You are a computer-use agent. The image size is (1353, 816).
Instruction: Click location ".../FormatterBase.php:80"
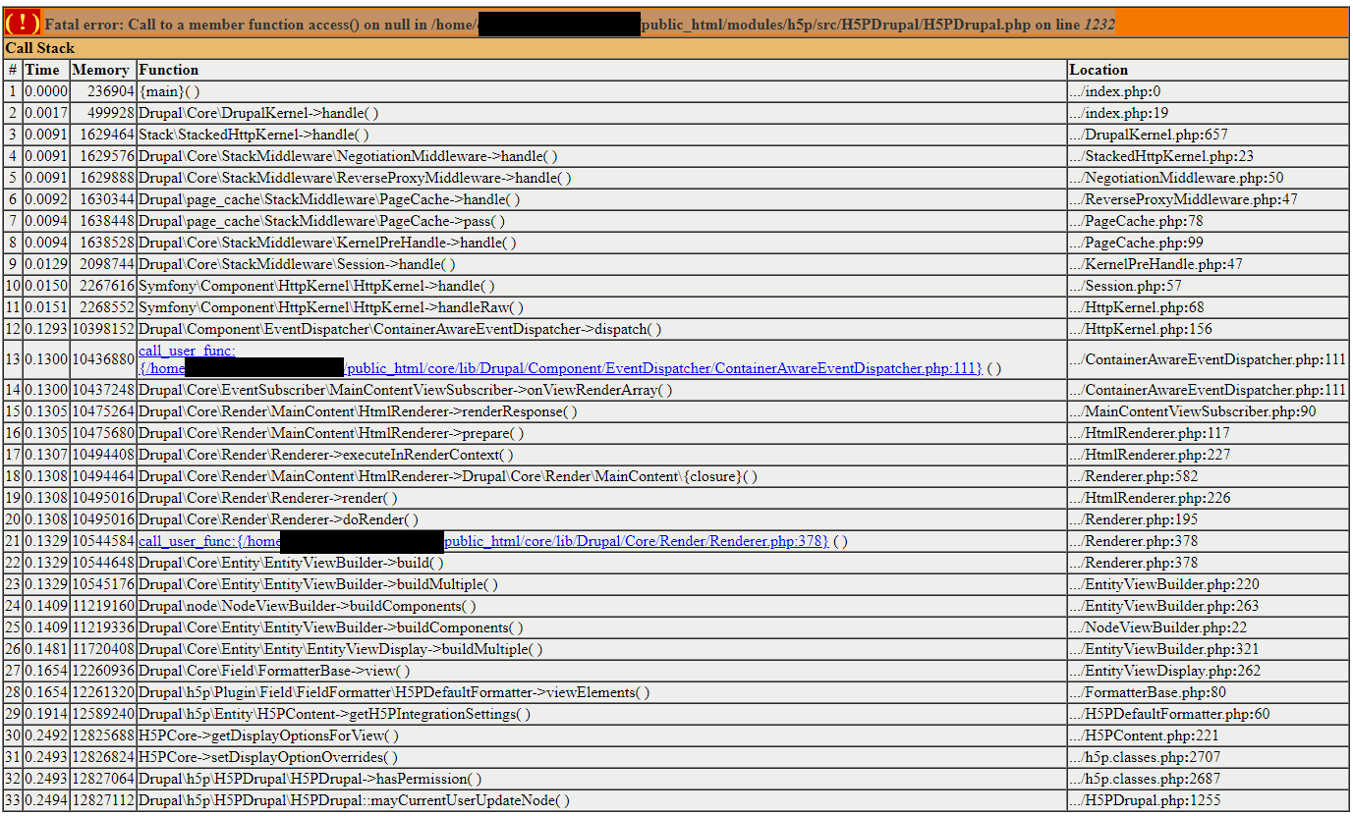(x=1149, y=692)
